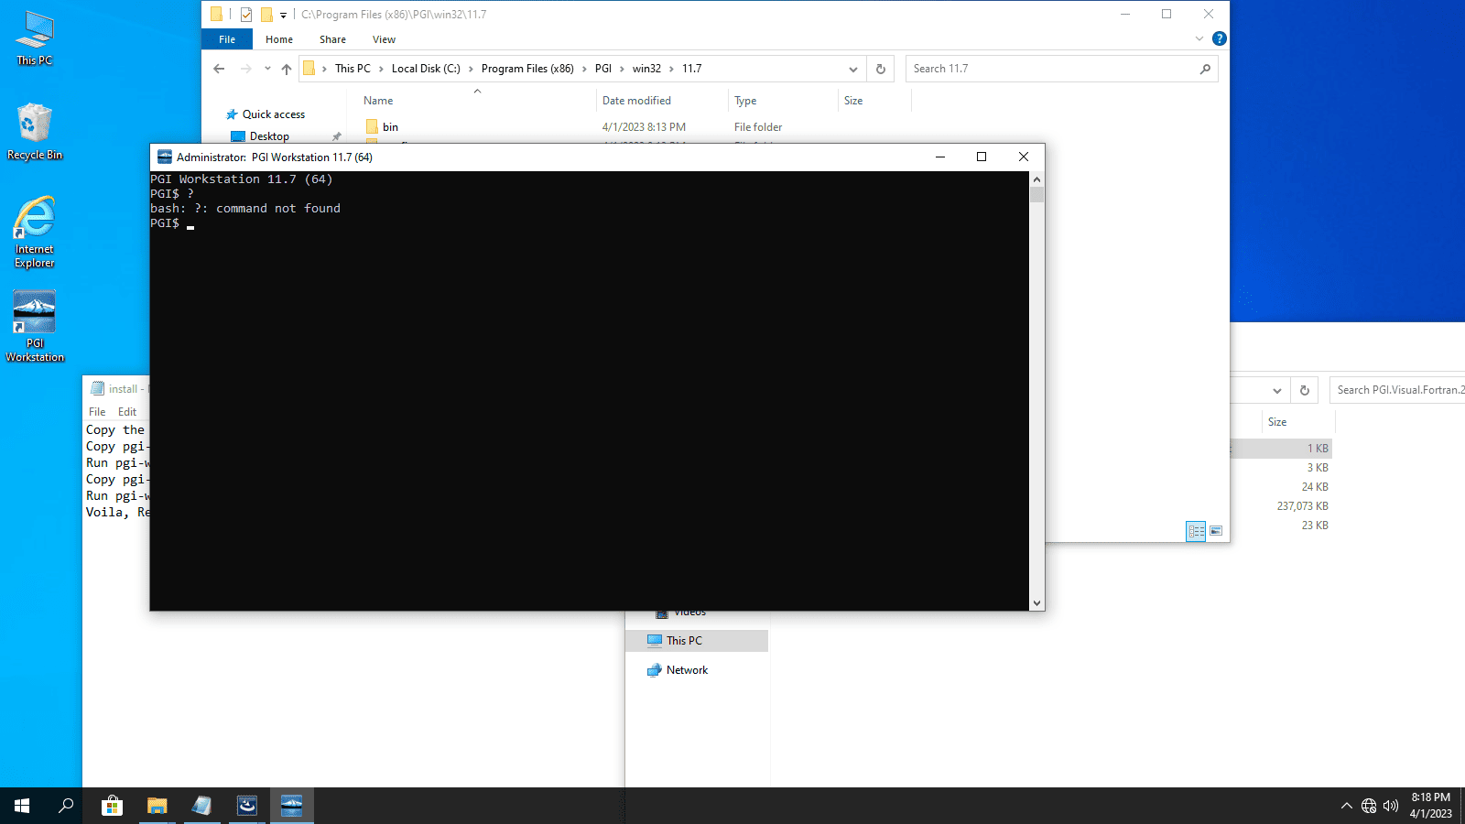Go forward in Explorer navigation

[245, 69]
